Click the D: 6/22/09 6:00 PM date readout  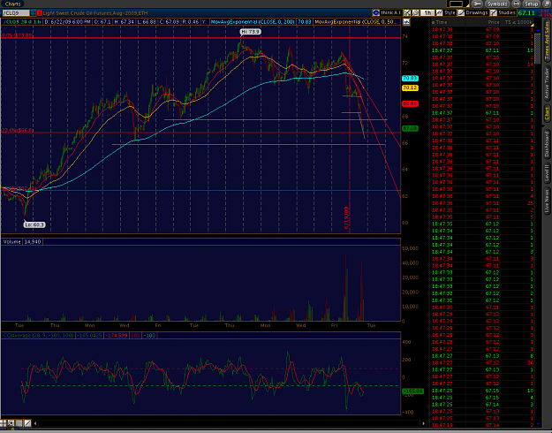click(68, 22)
